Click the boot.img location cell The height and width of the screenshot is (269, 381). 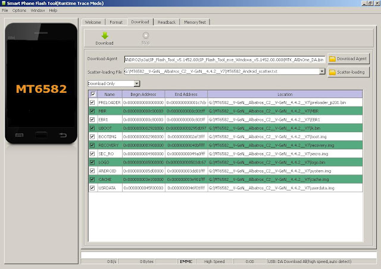pyautogui.click(x=285, y=136)
